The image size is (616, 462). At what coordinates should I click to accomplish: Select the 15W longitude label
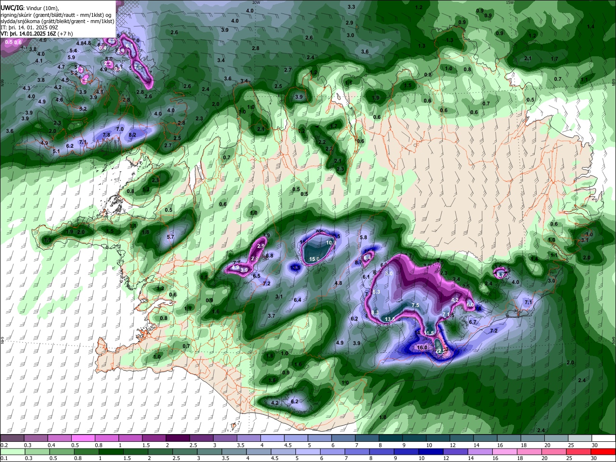click(x=510, y=2)
